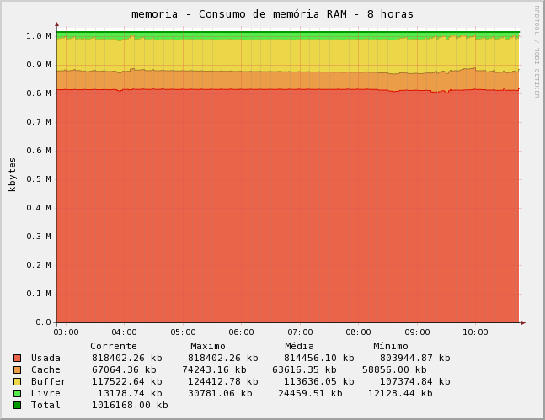Screen dimensions: 545x420
Task: Click the 'Máximo' column header
Action: point(208,346)
